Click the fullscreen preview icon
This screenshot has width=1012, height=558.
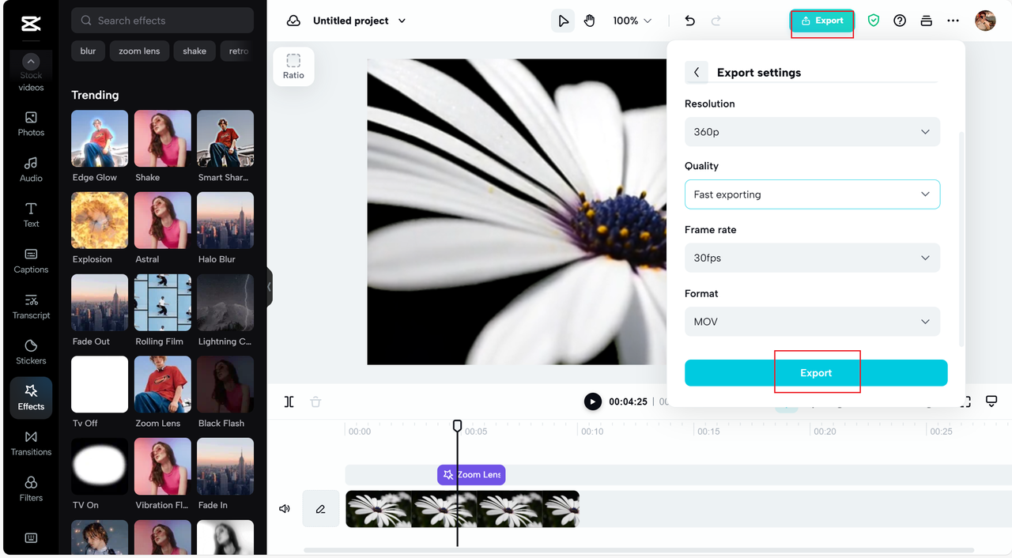tap(965, 402)
